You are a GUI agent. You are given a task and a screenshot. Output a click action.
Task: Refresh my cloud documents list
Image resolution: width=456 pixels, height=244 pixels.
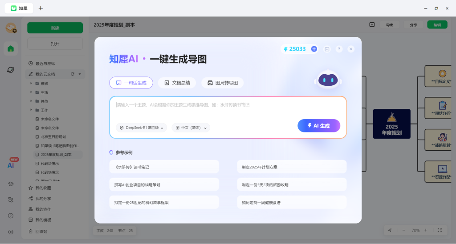73,74
